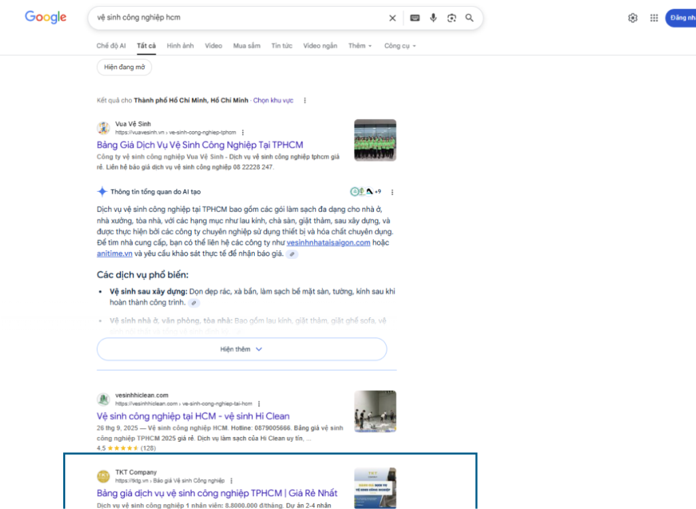Click the Vua Vệ Sinh result thumbnail
This screenshot has height=509, width=696.
coord(375,140)
